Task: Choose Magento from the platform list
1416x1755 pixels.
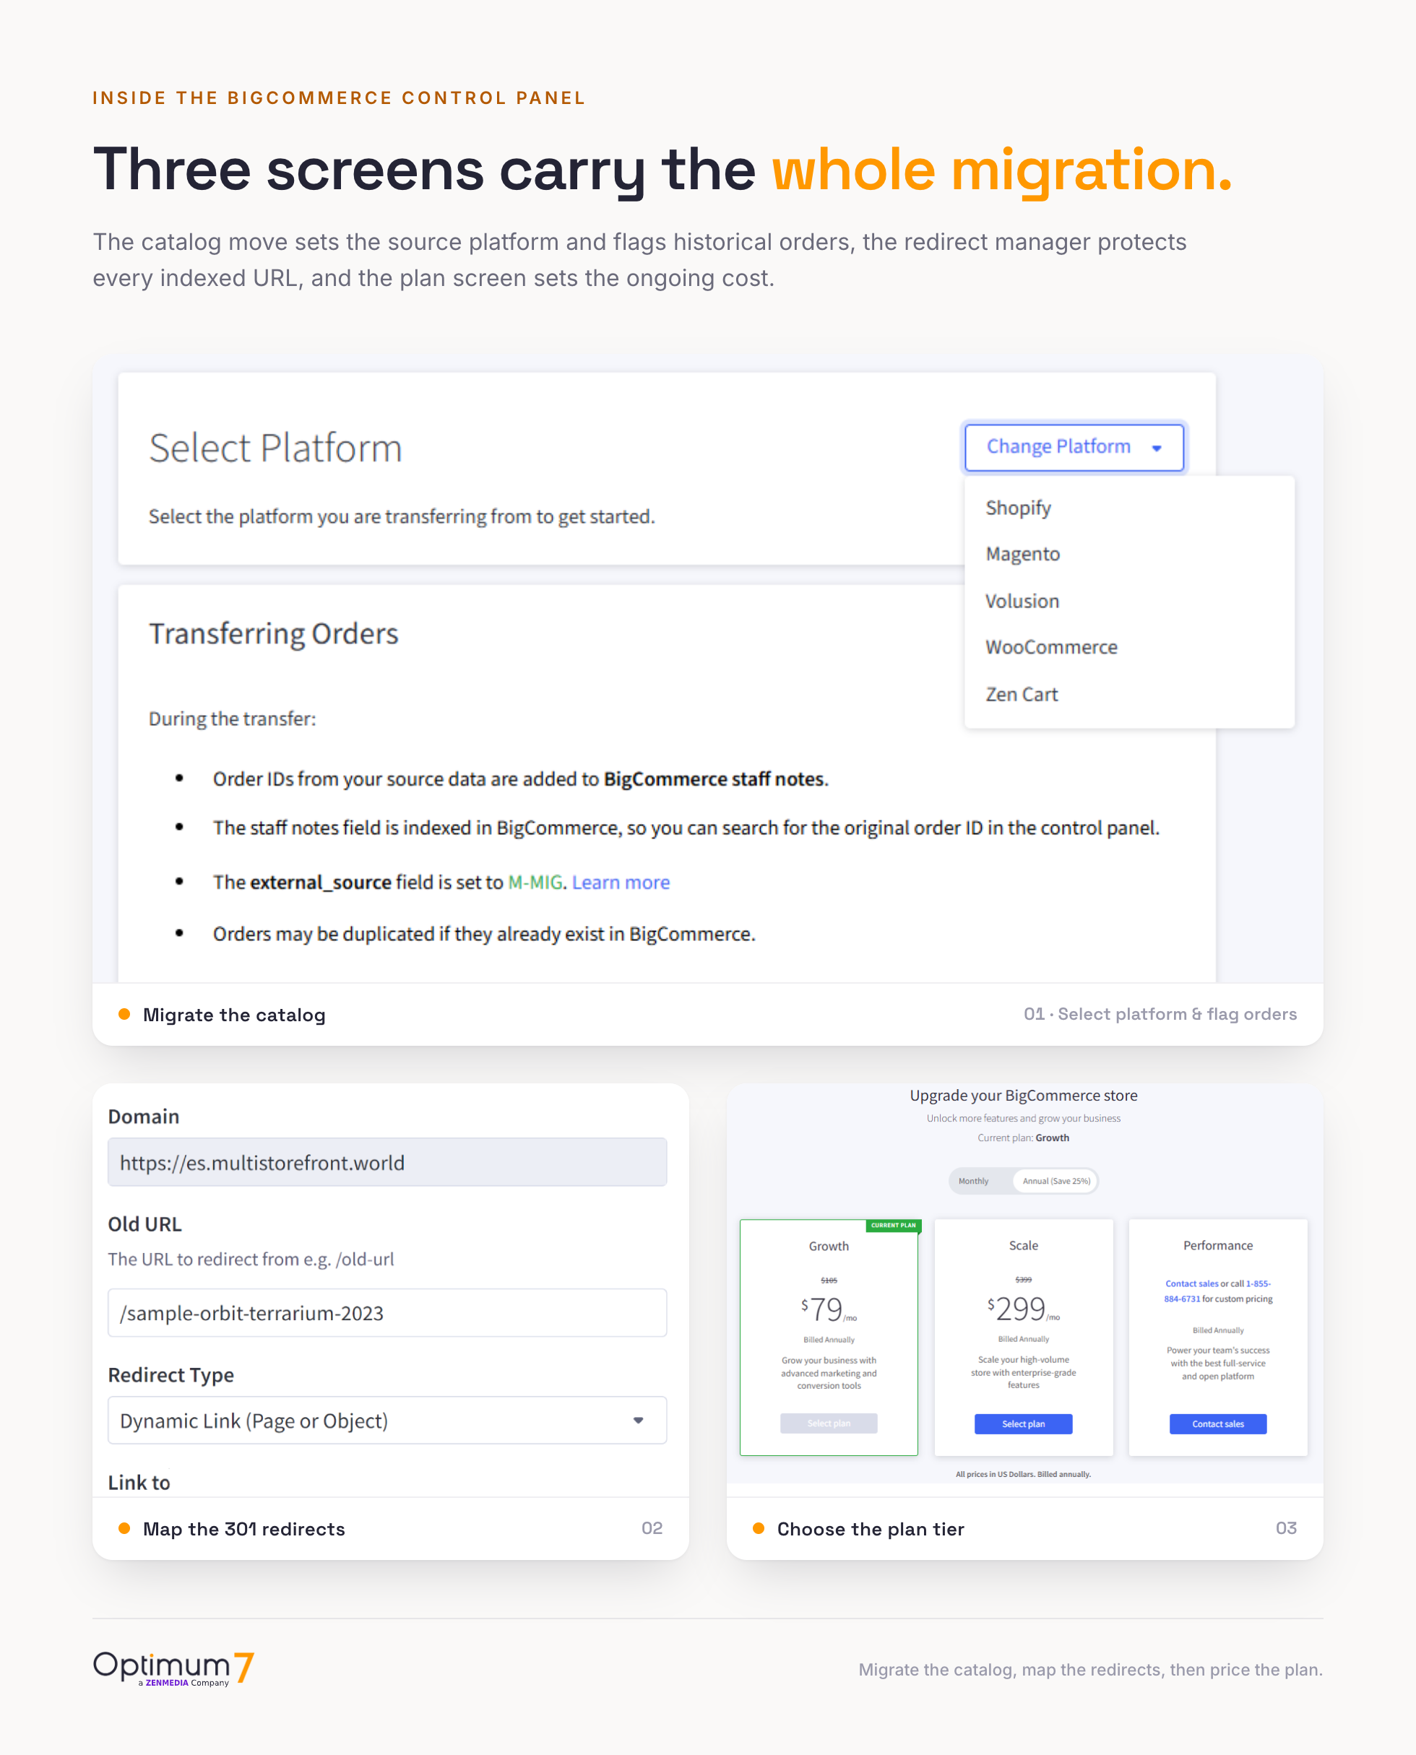Action: pyautogui.click(x=1022, y=554)
